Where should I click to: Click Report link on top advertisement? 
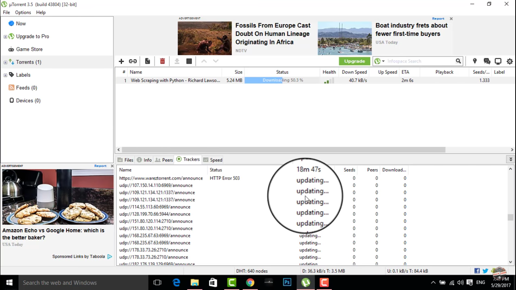click(x=438, y=19)
